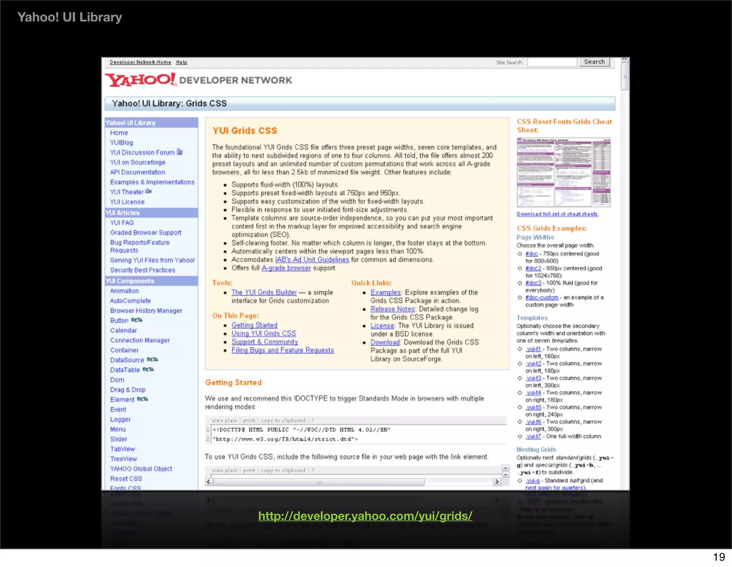The height and width of the screenshot is (567, 732).
Task: Click the up arrow of the page scrollbar
Action: (x=625, y=60)
